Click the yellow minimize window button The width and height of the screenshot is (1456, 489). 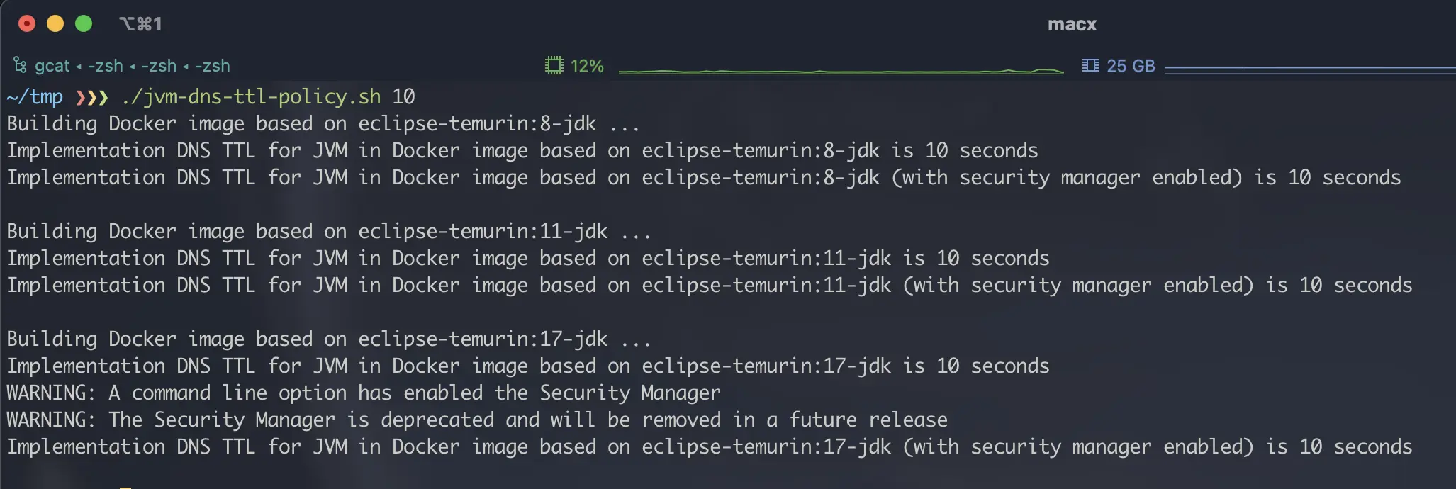click(x=55, y=24)
